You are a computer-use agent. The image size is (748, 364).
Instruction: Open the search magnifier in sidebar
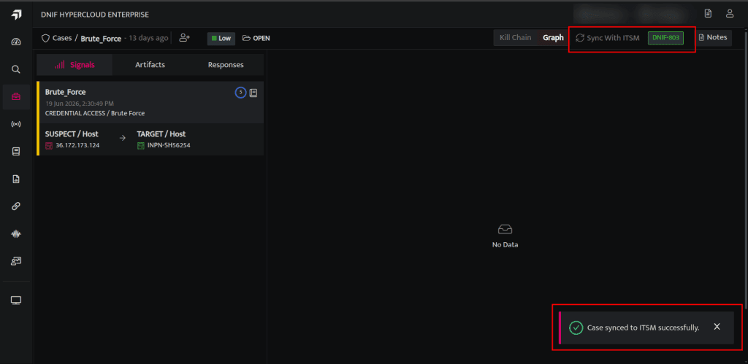[x=16, y=69]
